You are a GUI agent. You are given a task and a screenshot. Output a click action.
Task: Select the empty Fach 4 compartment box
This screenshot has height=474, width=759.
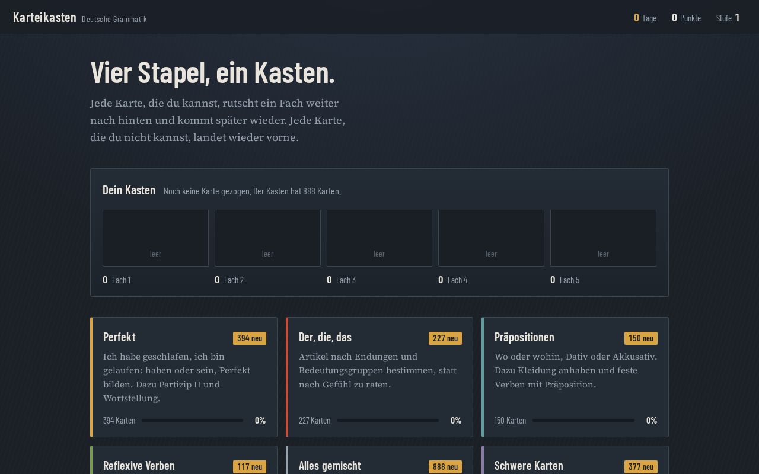tap(491, 238)
